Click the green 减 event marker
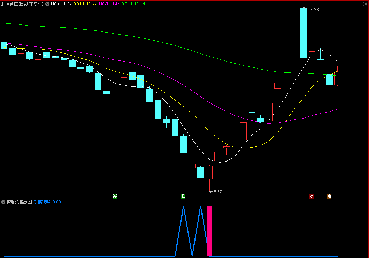Viewport: 369px width, 258px height. (x=115, y=196)
